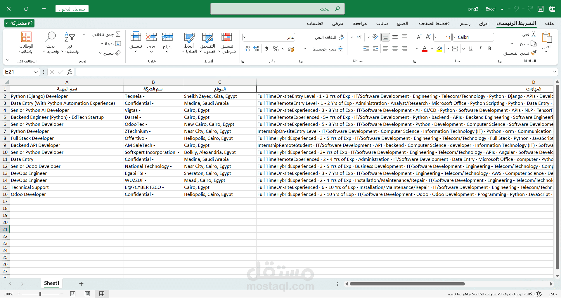Click the Add-ins الوظائف الإضافية icon
This screenshot has width=561, height=298.
26,37
